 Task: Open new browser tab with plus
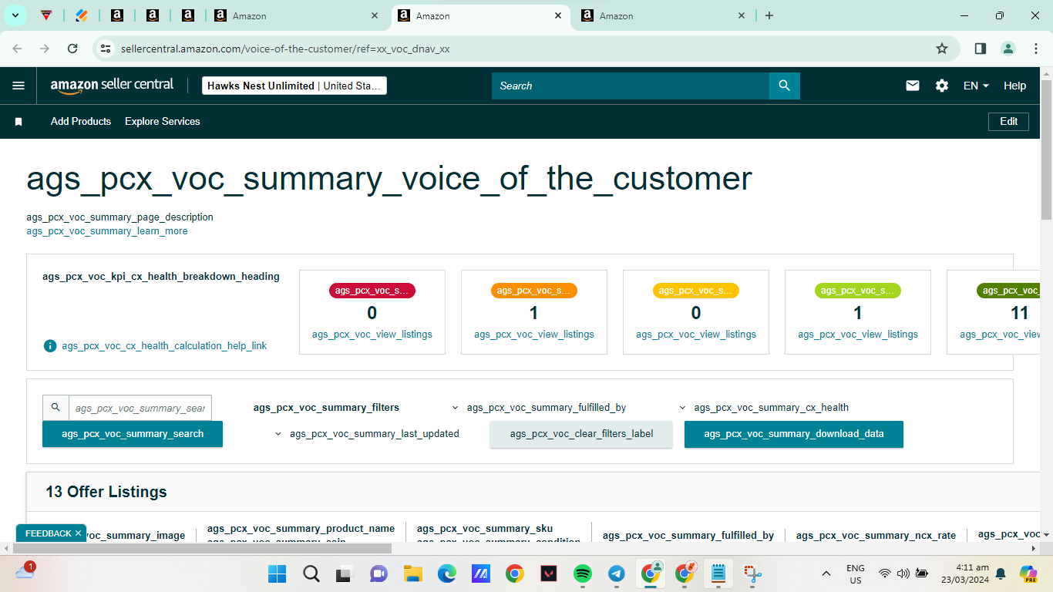pyautogui.click(x=769, y=15)
